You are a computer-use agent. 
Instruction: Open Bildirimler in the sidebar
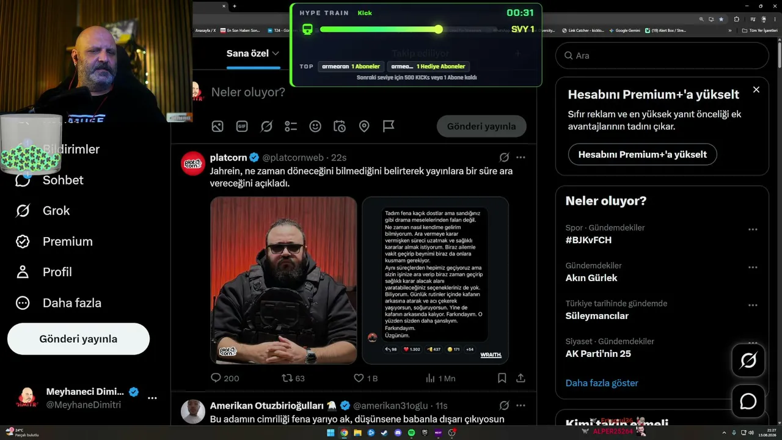[x=71, y=149]
